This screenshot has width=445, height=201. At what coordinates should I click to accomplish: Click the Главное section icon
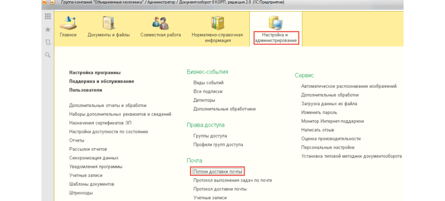pyautogui.click(x=68, y=24)
